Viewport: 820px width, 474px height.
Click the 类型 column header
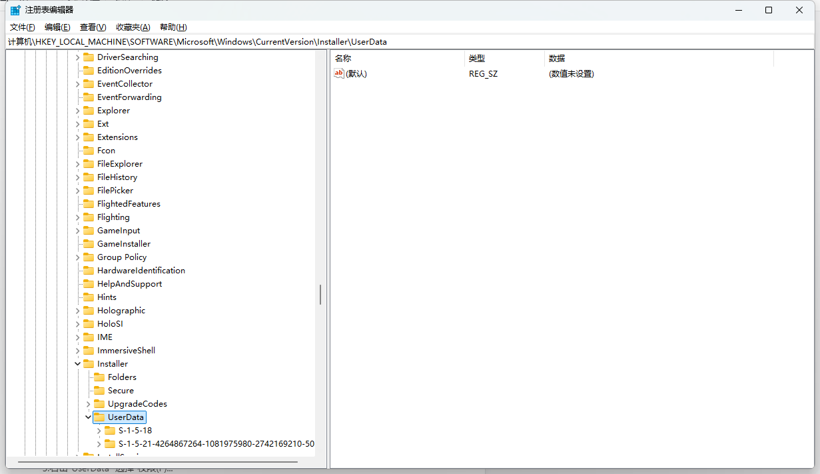point(477,58)
